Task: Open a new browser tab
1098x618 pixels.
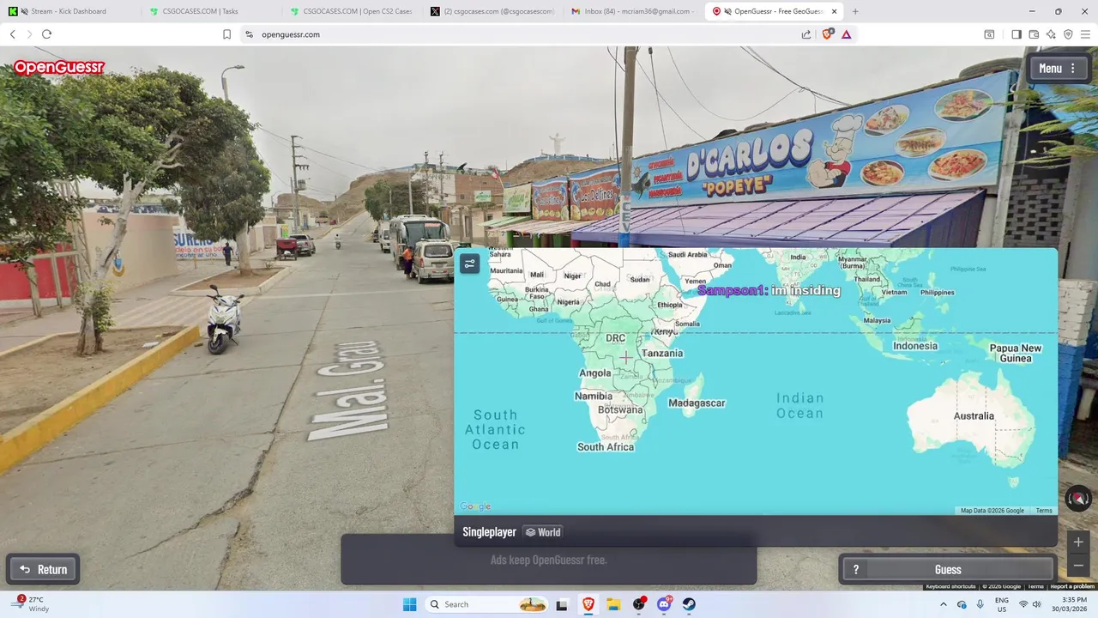Action: [x=855, y=11]
